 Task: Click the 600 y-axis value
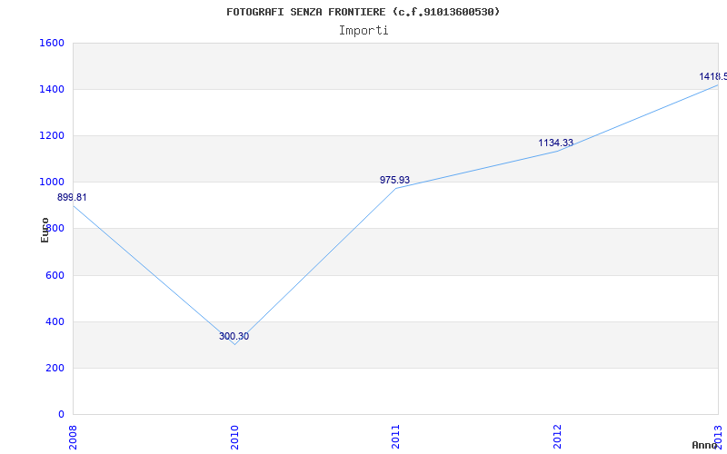click(x=55, y=275)
